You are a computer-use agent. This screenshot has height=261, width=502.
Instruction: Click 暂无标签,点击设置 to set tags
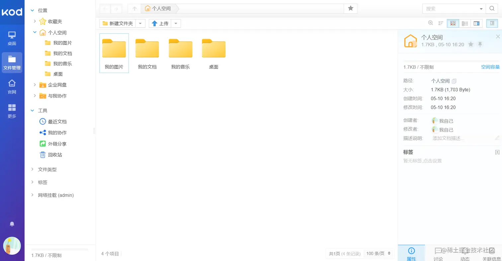click(422, 161)
